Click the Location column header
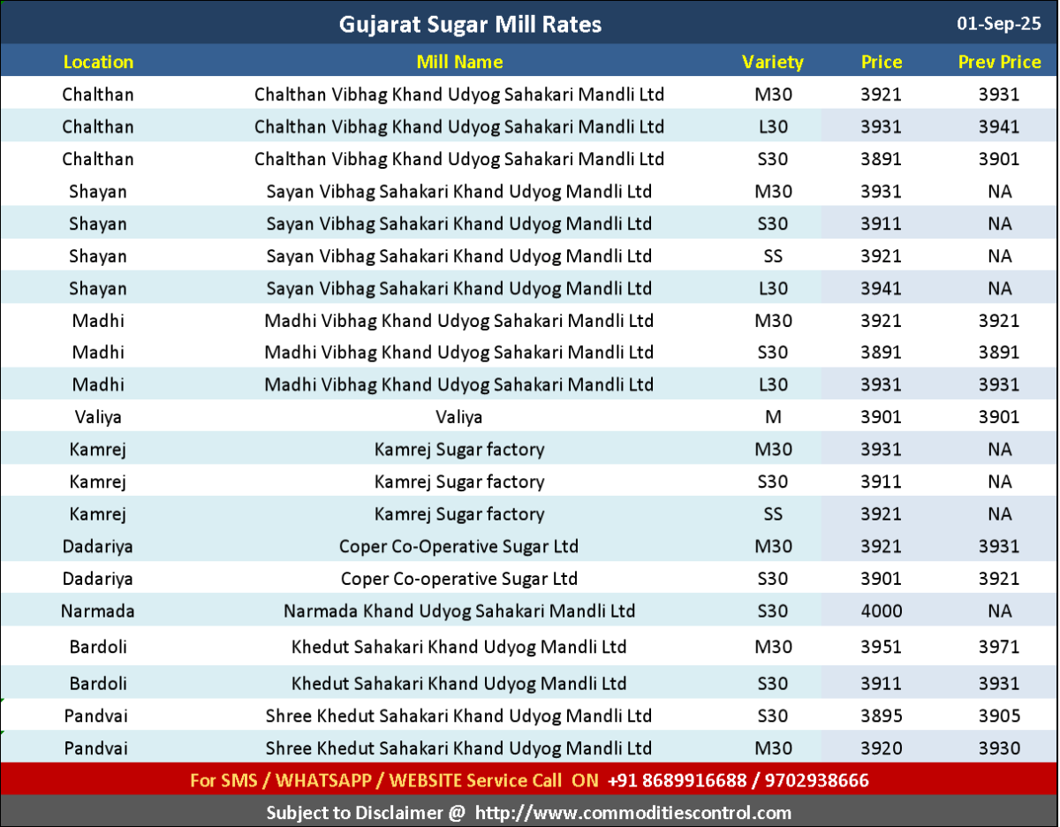This screenshot has width=1060, height=827. (x=98, y=62)
